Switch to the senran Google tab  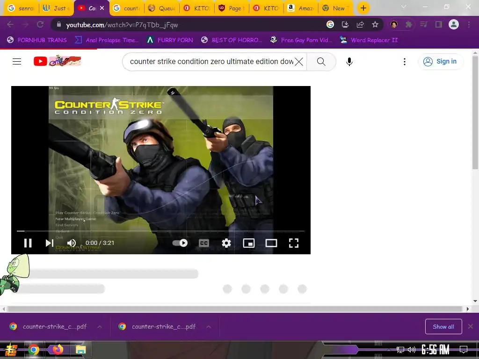click(21, 8)
